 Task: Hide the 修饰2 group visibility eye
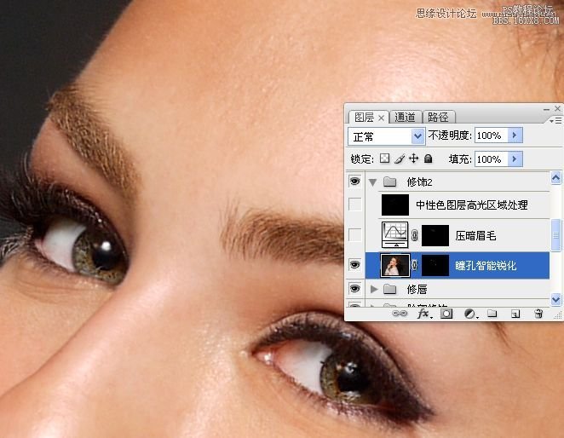tap(354, 181)
